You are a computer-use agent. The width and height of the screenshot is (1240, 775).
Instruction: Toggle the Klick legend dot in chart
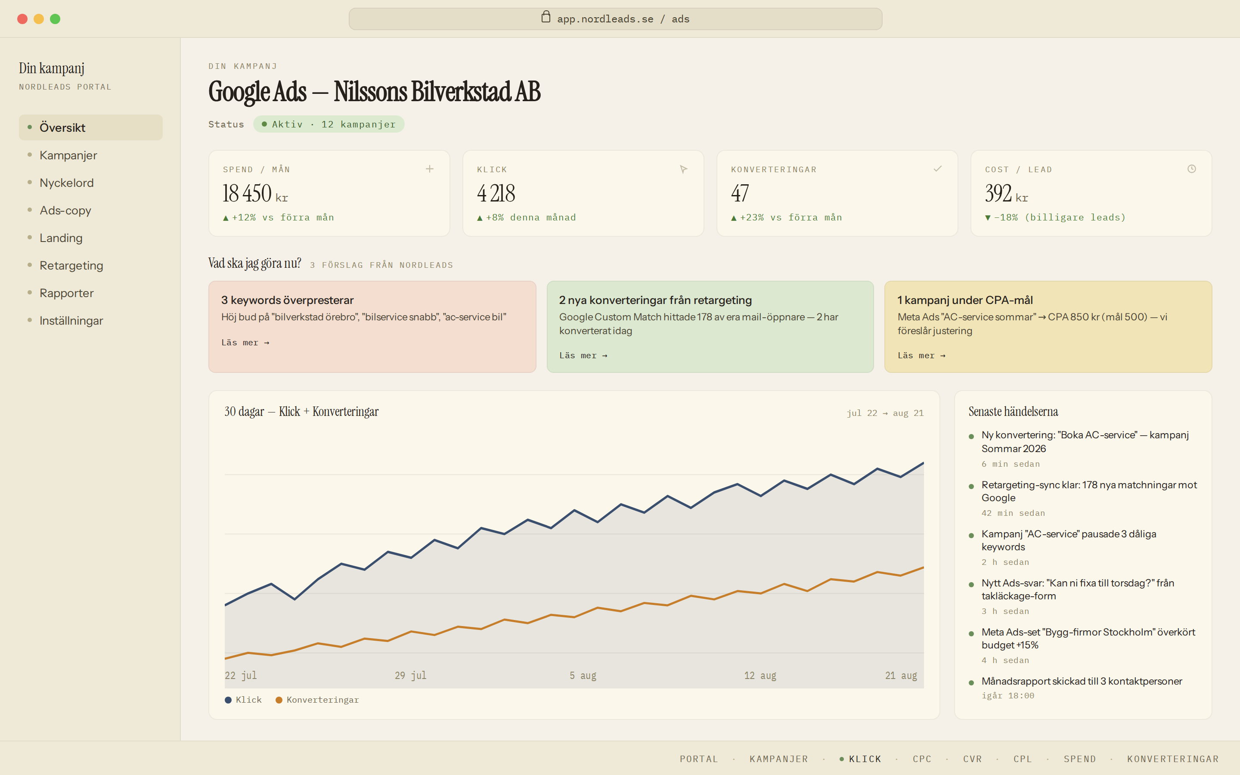click(x=228, y=700)
